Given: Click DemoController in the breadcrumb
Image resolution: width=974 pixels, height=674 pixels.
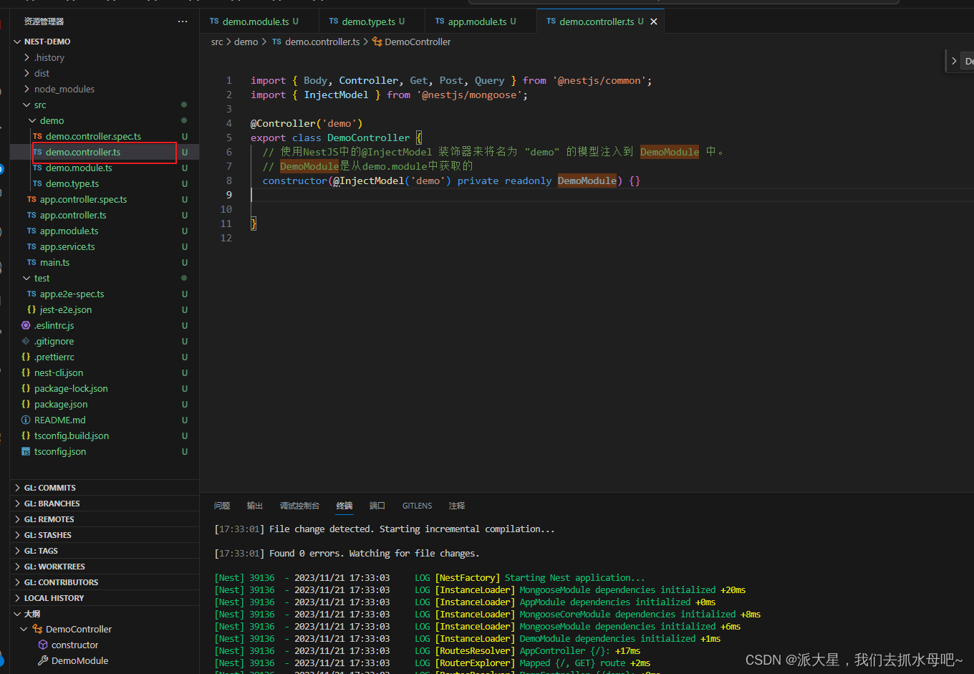Looking at the screenshot, I should point(418,42).
